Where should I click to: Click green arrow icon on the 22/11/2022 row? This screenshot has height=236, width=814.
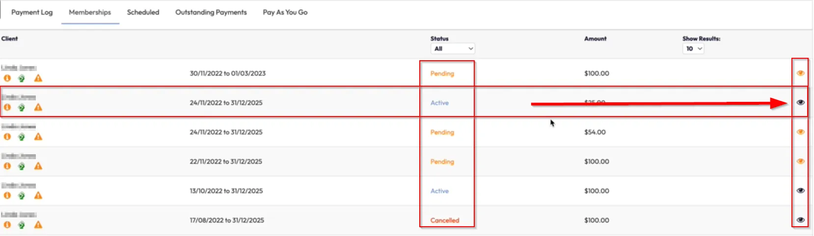click(x=21, y=166)
